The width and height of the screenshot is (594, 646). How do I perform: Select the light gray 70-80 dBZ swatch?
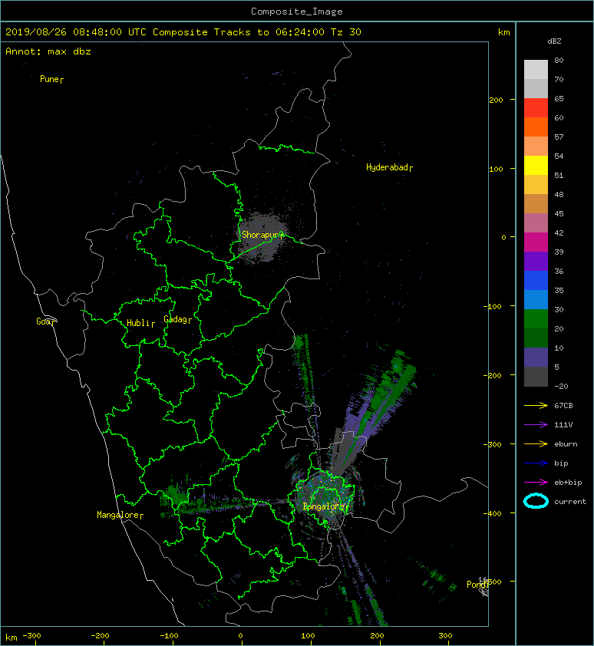(x=536, y=70)
